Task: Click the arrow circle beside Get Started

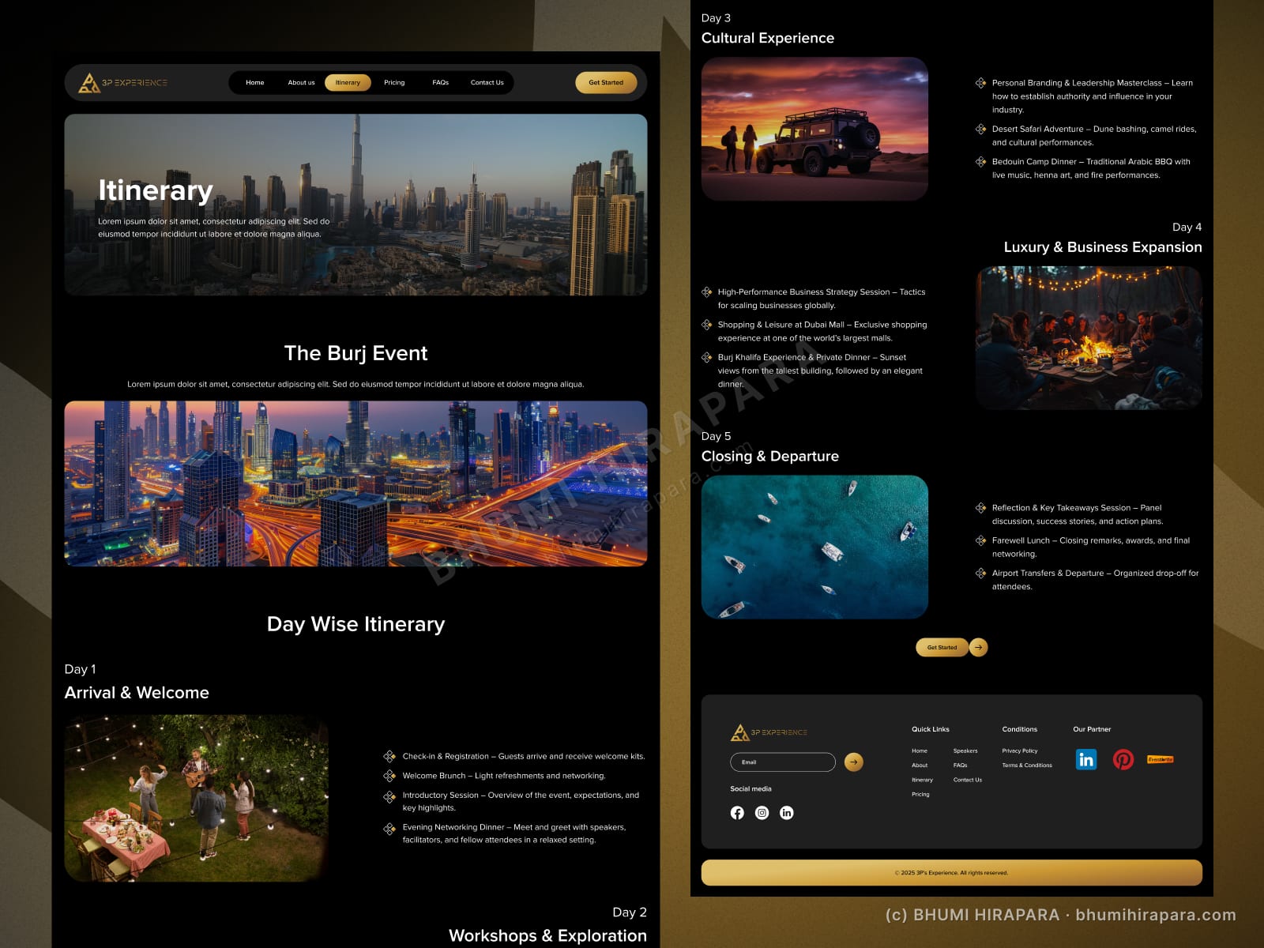Action: 978,647
